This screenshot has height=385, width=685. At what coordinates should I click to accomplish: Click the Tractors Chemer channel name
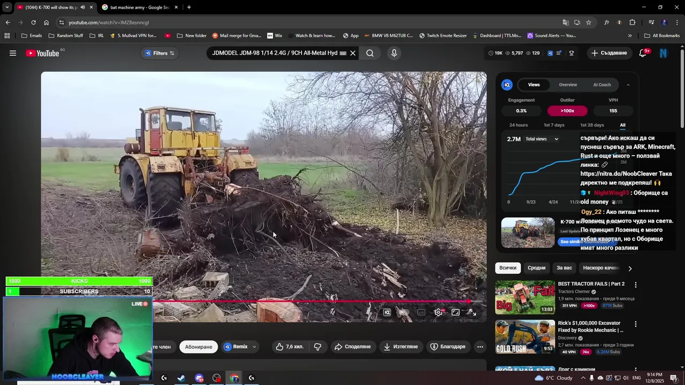pyautogui.click(x=574, y=292)
